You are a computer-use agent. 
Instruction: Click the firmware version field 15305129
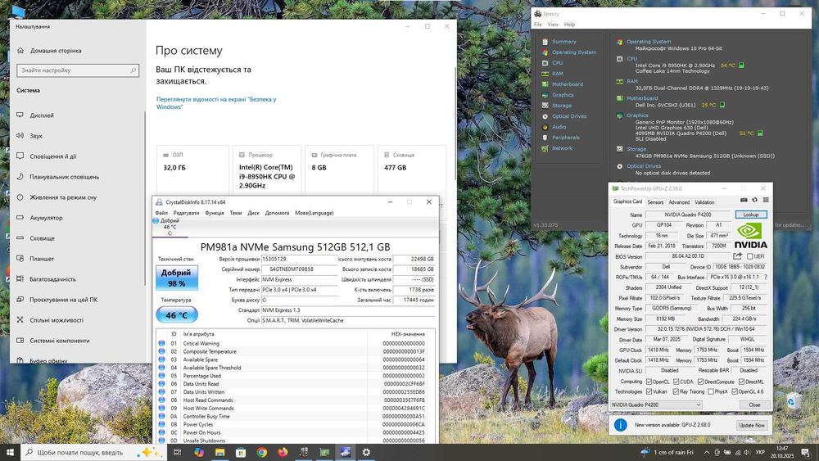point(299,259)
